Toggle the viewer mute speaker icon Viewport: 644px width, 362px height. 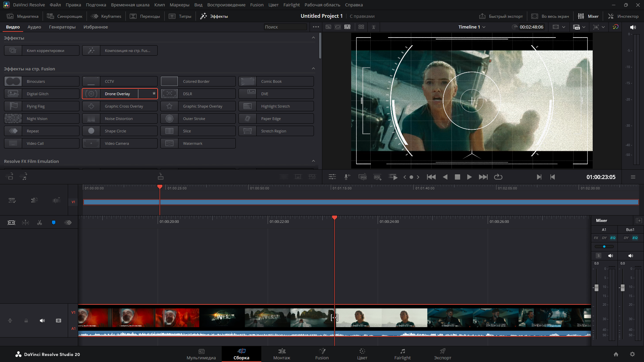pyautogui.click(x=633, y=27)
